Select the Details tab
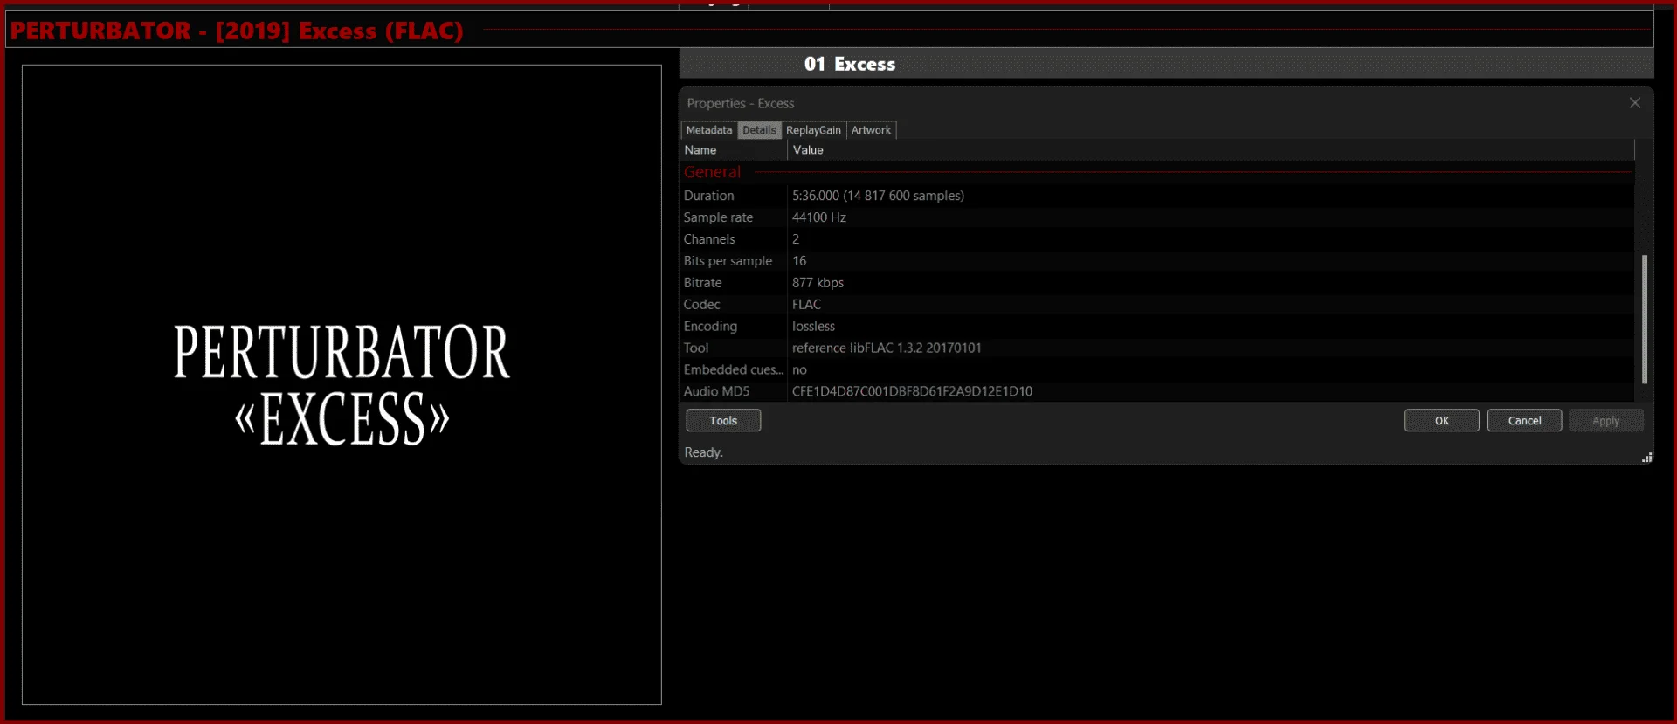Screen dimensions: 1677x724 click(x=759, y=130)
